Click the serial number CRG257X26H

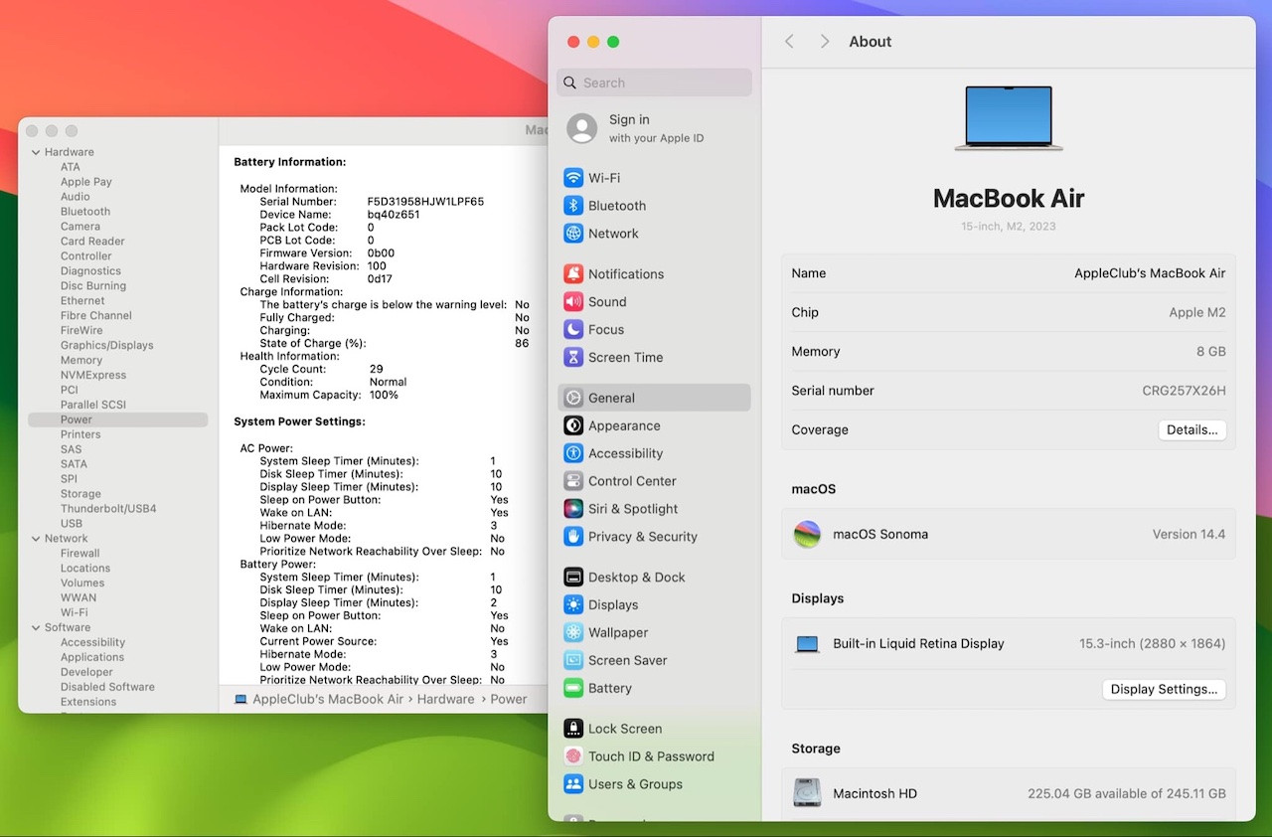point(1184,392)
